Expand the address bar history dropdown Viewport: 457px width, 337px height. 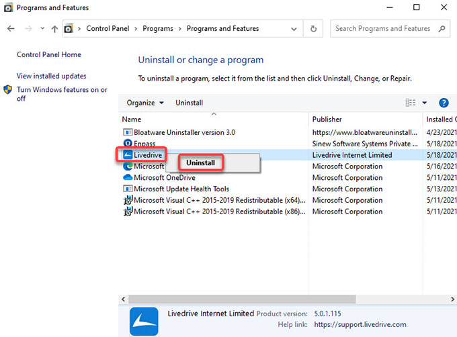(294, 29)
